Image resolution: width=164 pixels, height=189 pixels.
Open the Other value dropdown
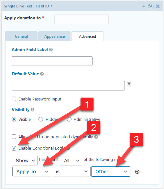coord(111,172)
